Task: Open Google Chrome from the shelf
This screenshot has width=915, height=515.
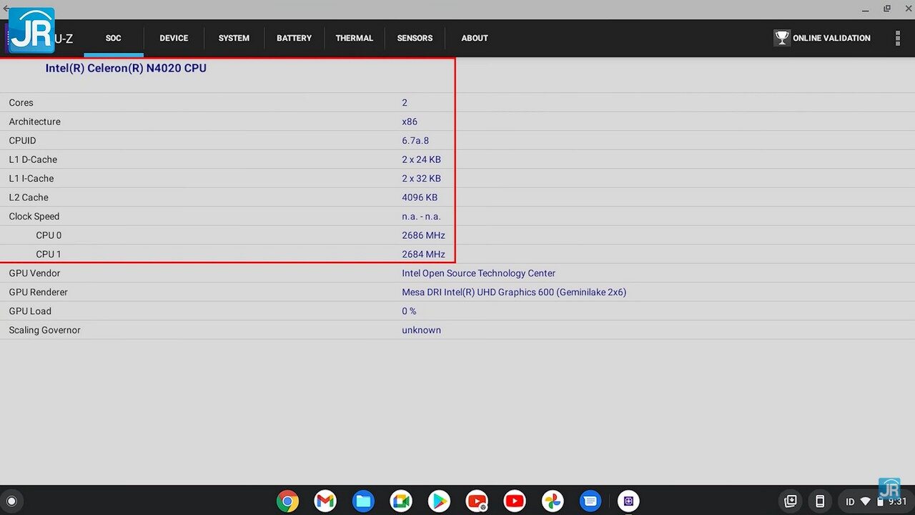Action: pos(287,501)
